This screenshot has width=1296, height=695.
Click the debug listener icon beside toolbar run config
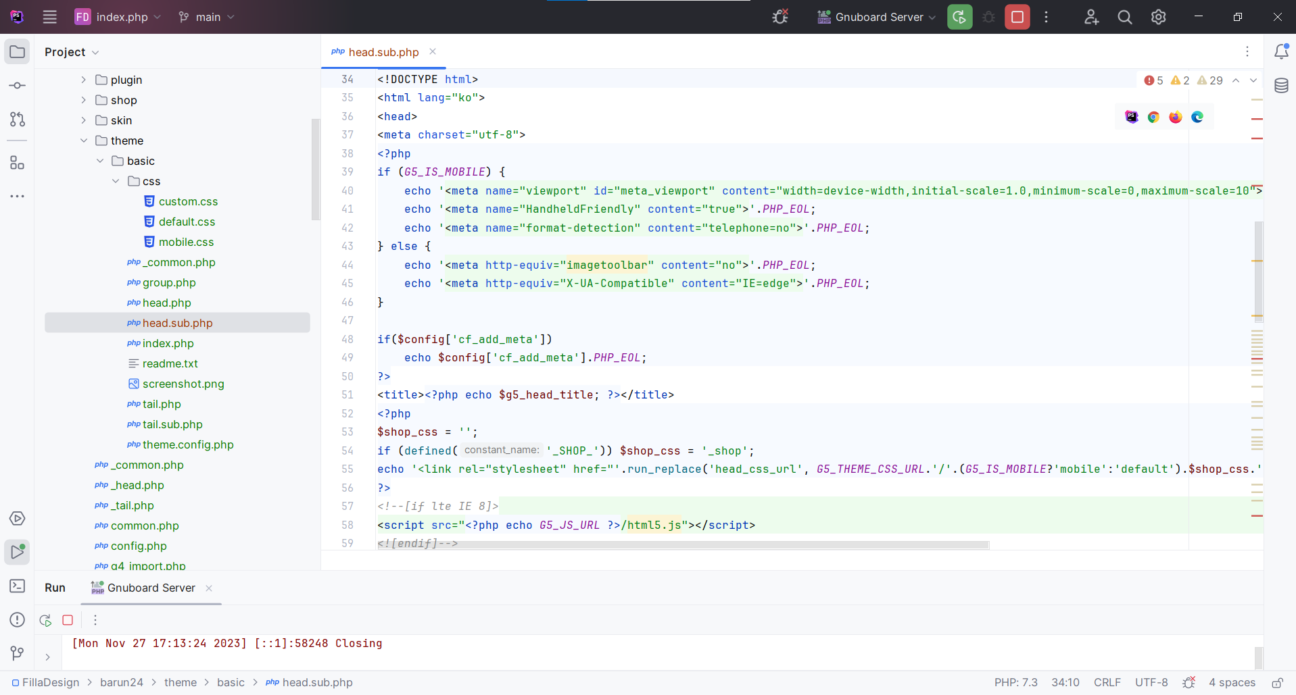click(780, 17)
